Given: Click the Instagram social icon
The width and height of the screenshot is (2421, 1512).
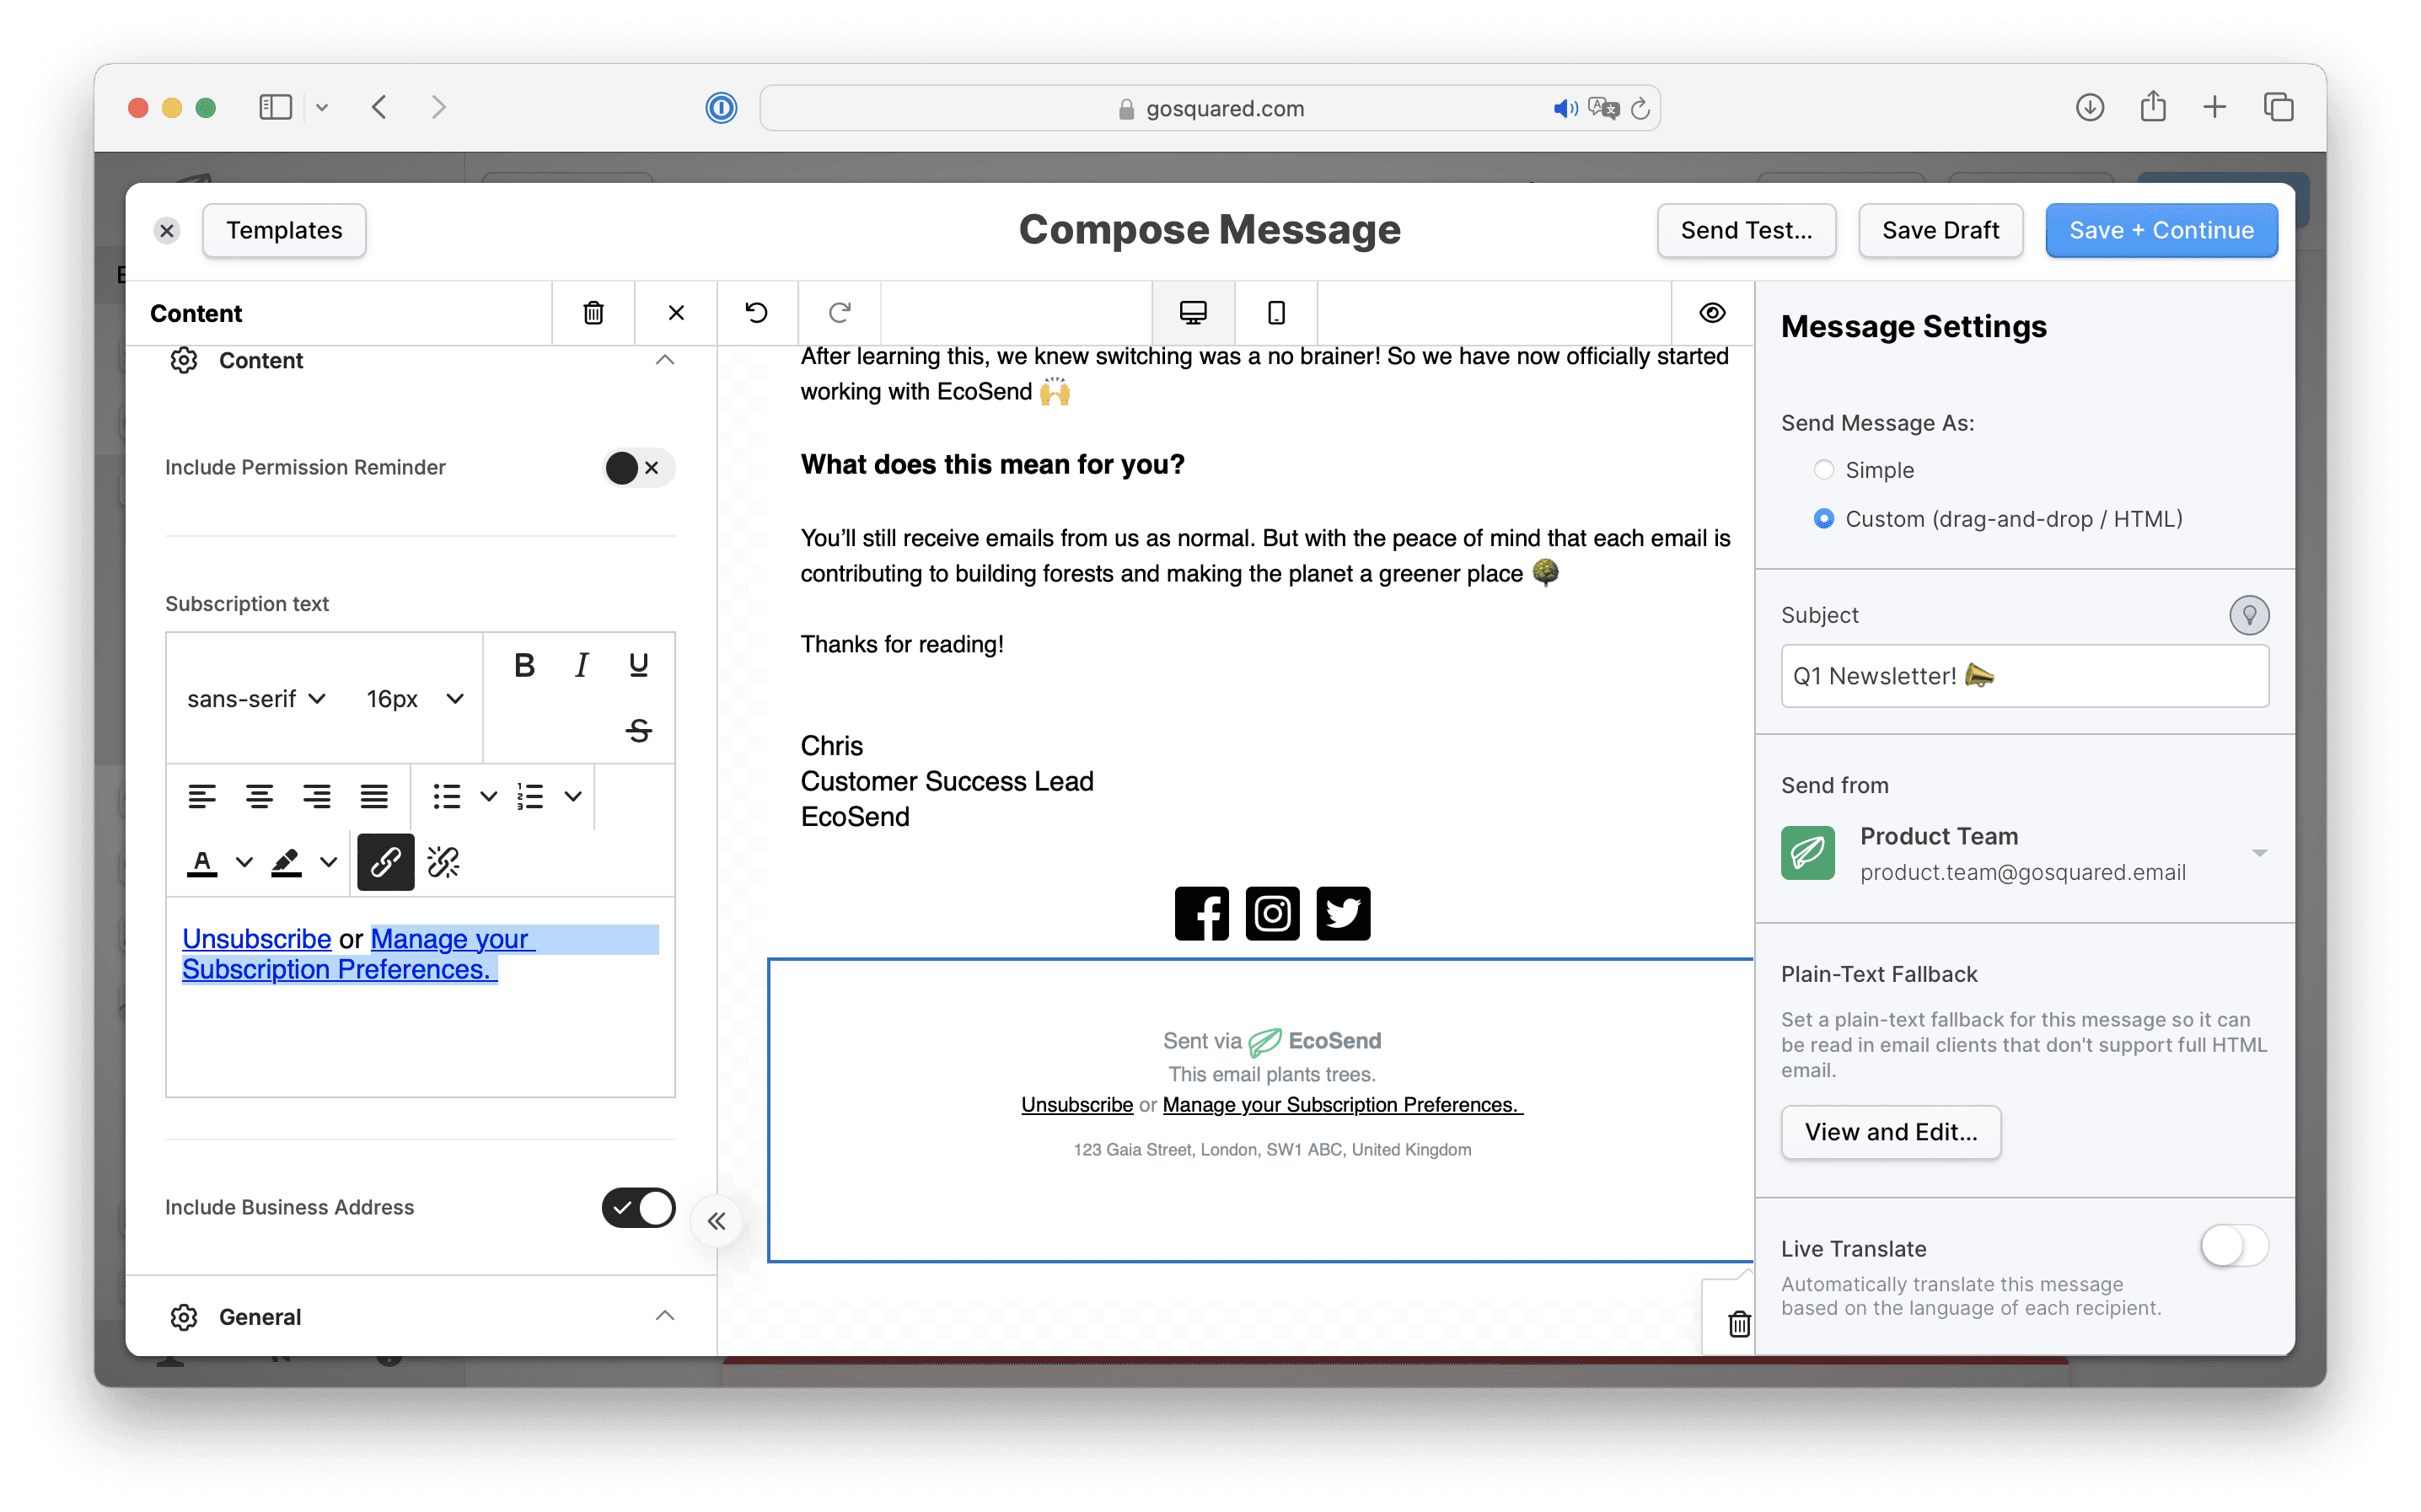Looking at the screenshot, I should click(x=1272, y=913).
